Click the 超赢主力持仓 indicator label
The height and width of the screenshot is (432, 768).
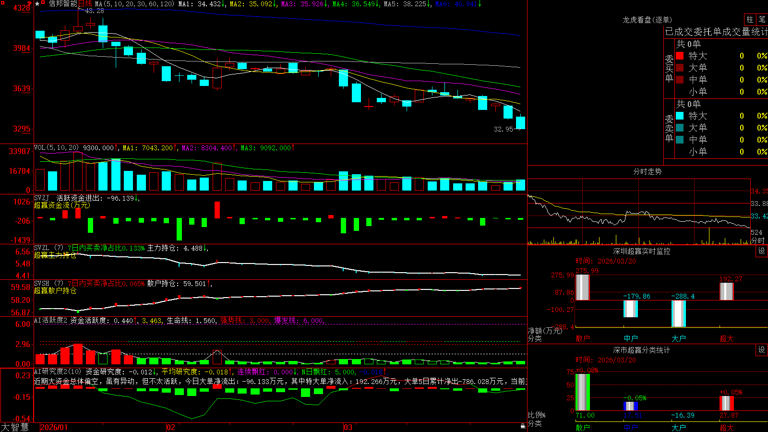point(55,255)
